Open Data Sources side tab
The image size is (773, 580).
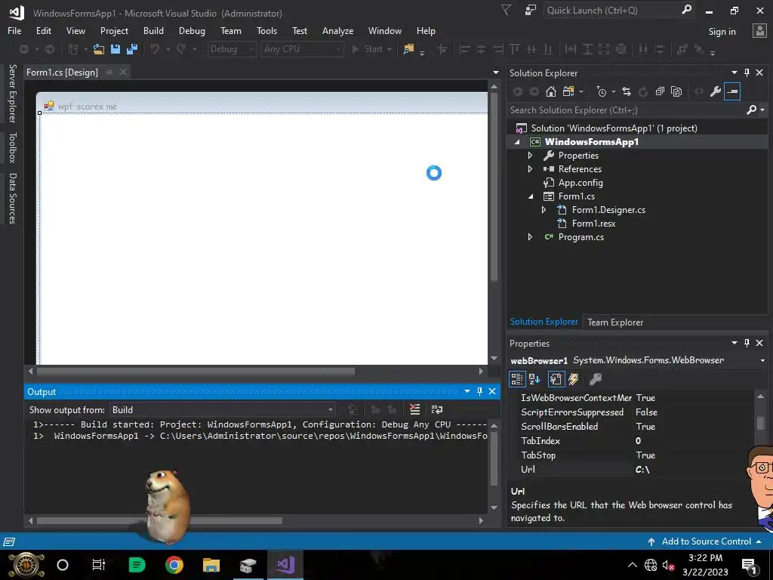12,199
